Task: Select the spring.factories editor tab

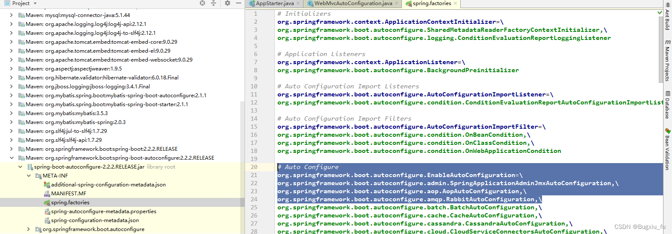Action: tap(432, 3)
